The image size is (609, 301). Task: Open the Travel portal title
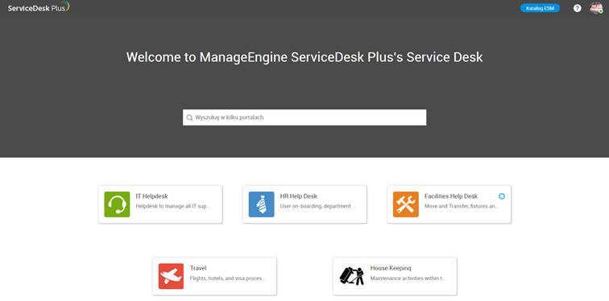tap(198, 268)
